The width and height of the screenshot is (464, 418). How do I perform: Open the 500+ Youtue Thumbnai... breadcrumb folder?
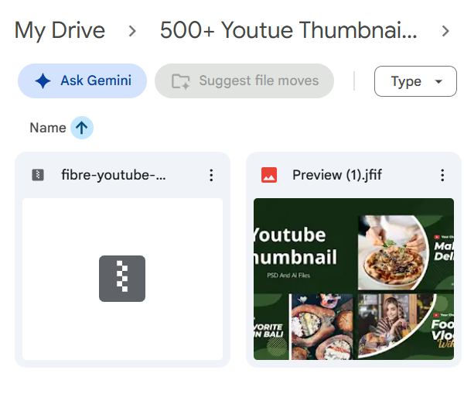pos(288,30)
